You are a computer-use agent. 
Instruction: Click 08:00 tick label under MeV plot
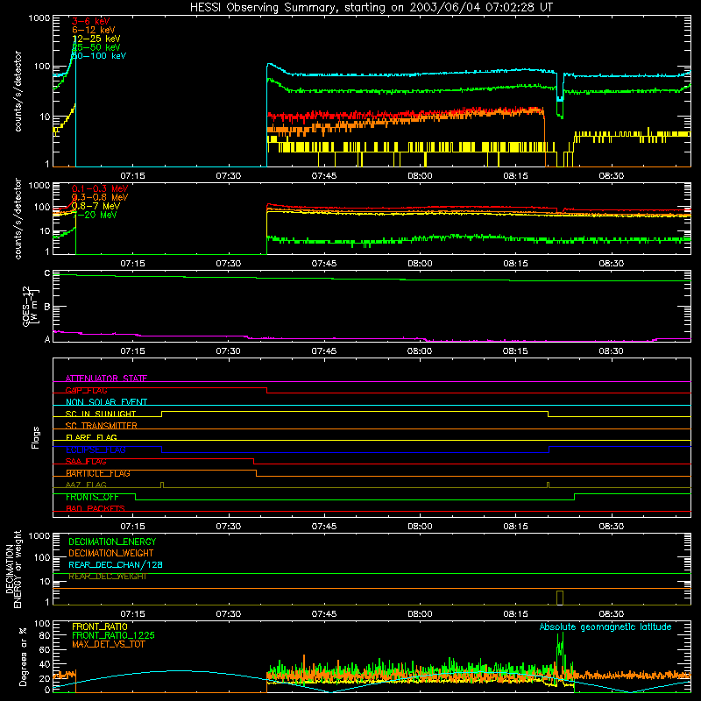[x=420, y=264]
